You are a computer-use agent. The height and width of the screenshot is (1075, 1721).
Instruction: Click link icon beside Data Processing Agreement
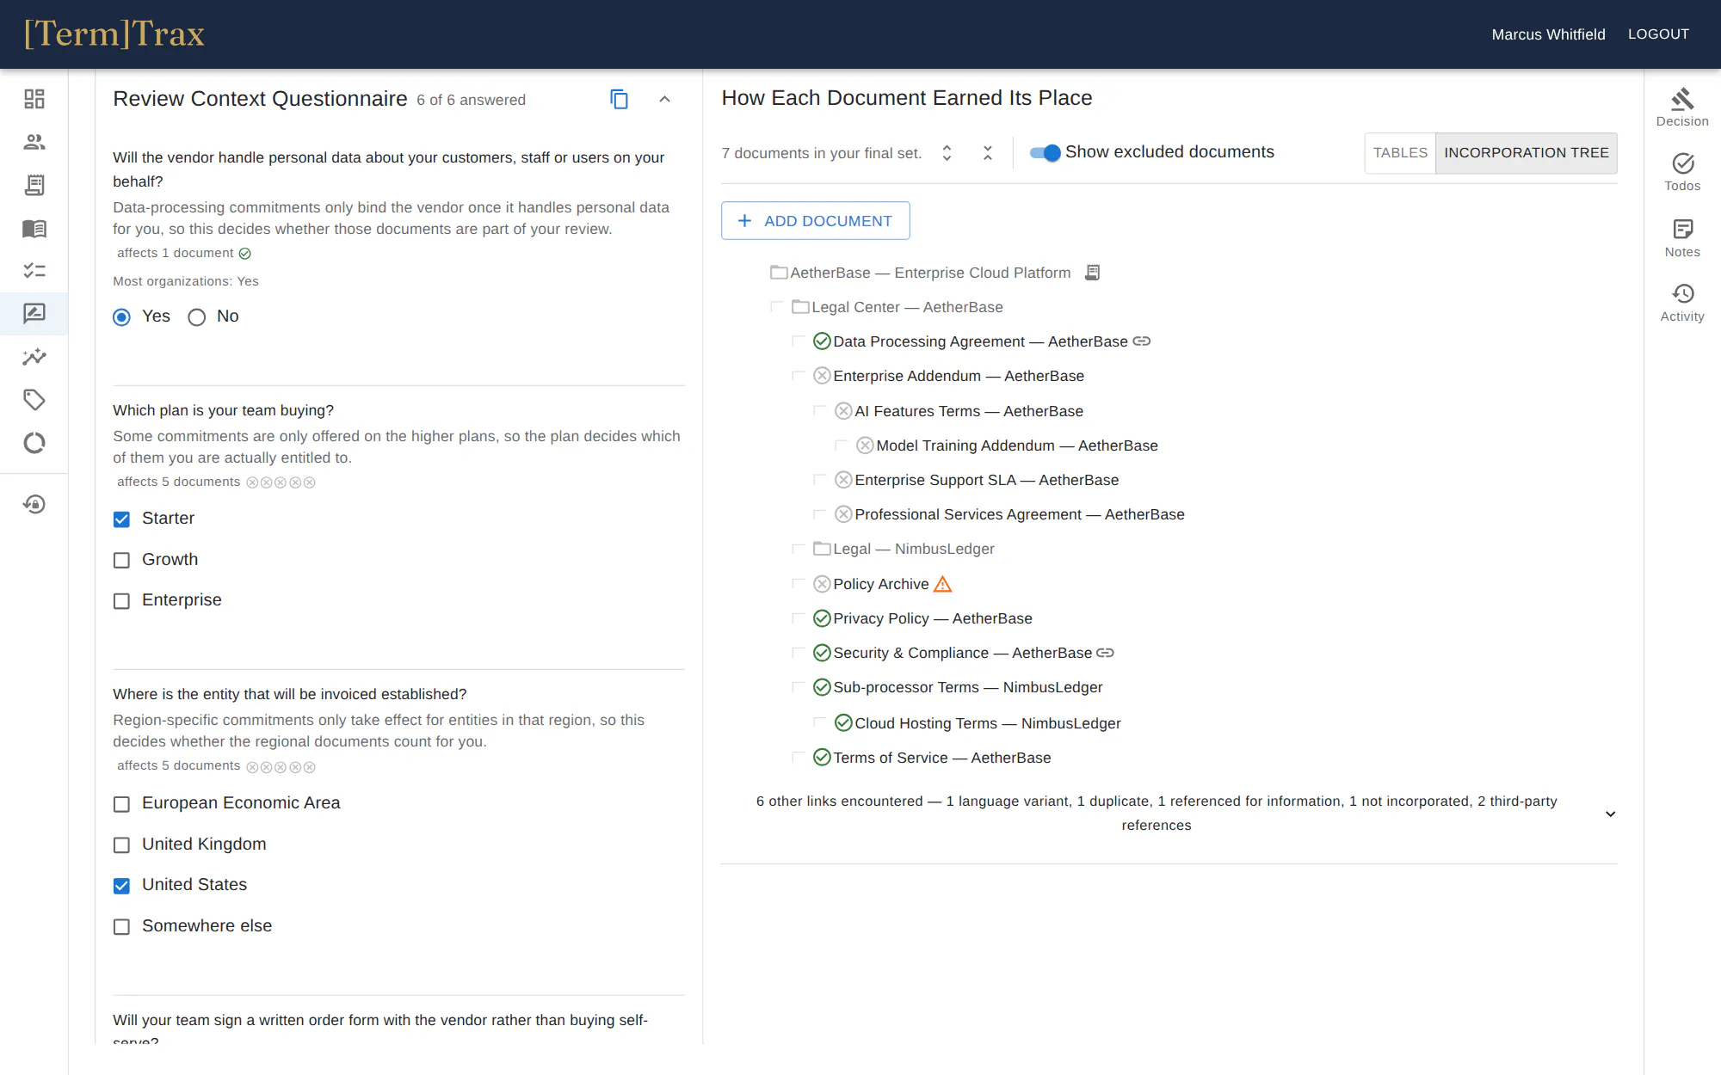pos(1141,341)
